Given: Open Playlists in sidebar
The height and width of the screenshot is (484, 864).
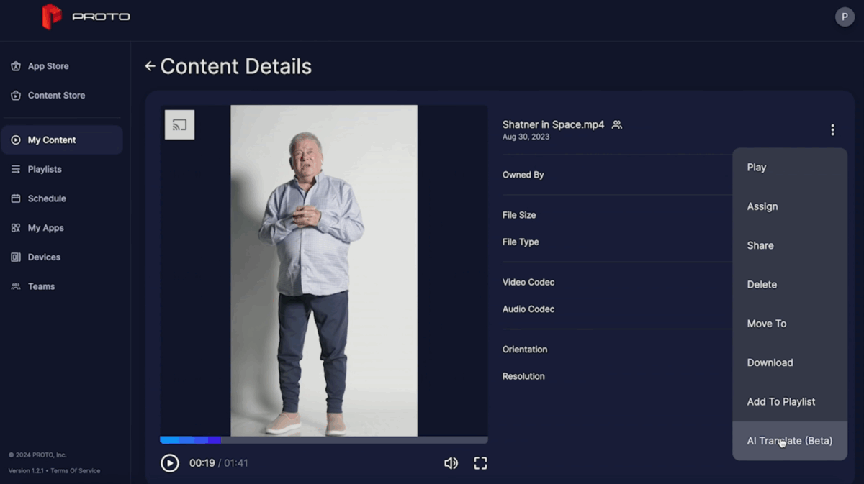Looking at the screenshot, I should (44, 170).
